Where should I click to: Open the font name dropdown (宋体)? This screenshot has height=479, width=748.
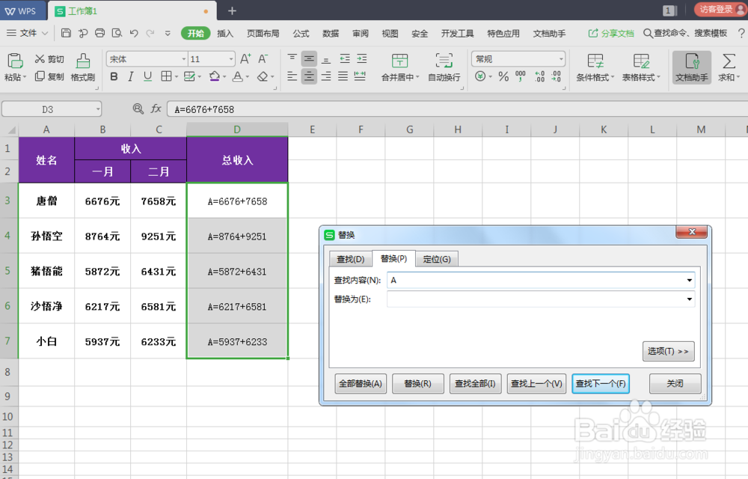click(184, 59)
